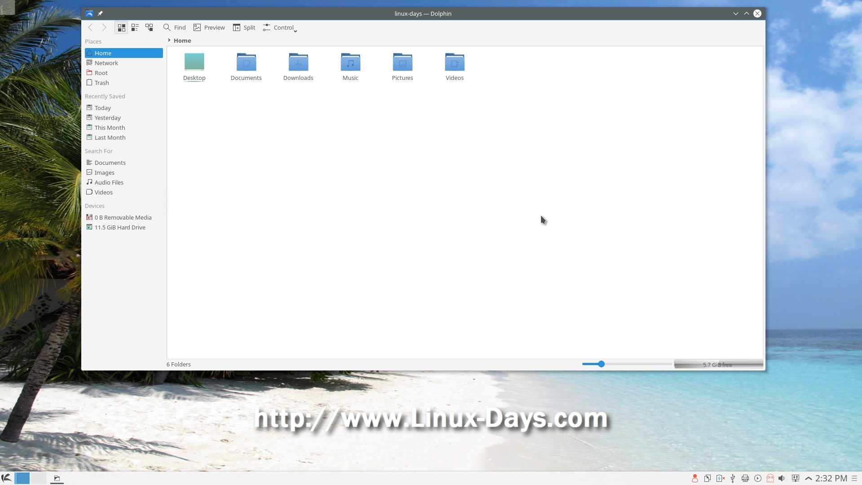The width and height of the screenshot is (862, 485).
Task: Expand hidden system tray icons
Action: (809, 478)
